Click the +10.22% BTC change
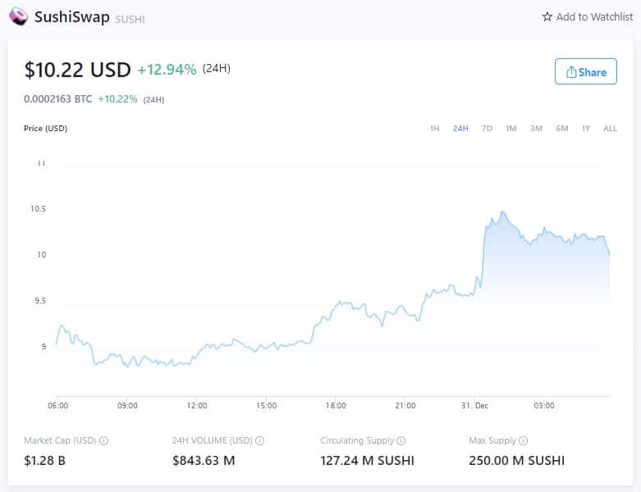Image resolution: width=641 pixels, height=492 pixels. (117, 98)
